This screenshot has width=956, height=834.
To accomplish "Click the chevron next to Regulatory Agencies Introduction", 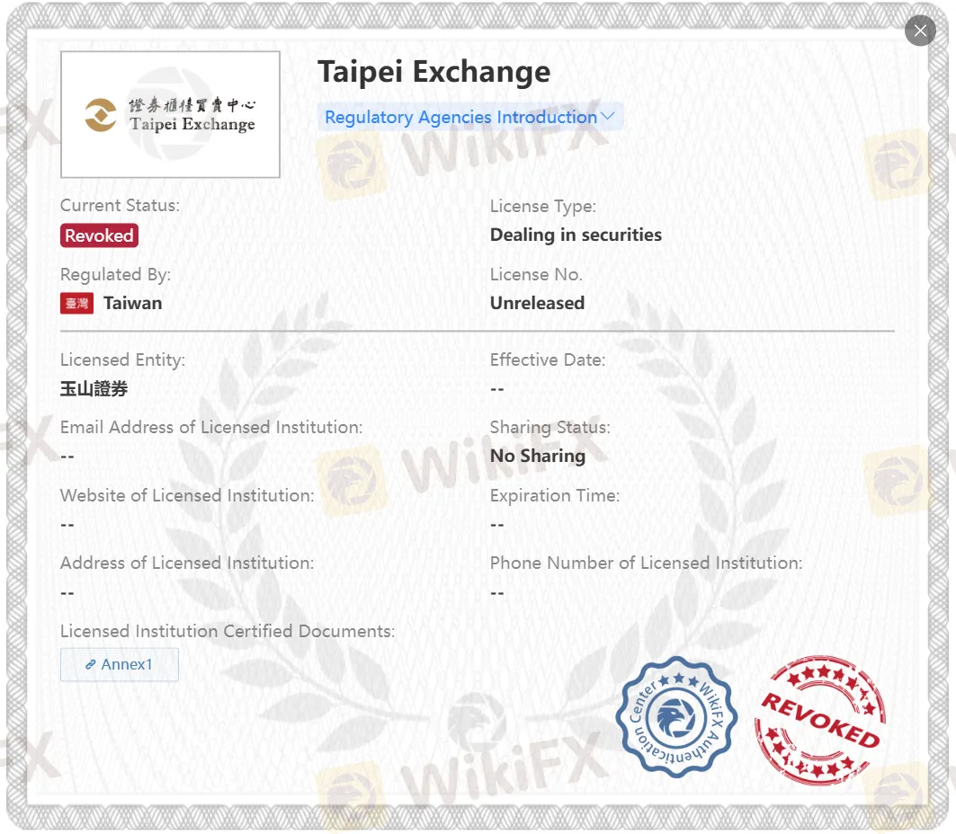I will (609, 117).
